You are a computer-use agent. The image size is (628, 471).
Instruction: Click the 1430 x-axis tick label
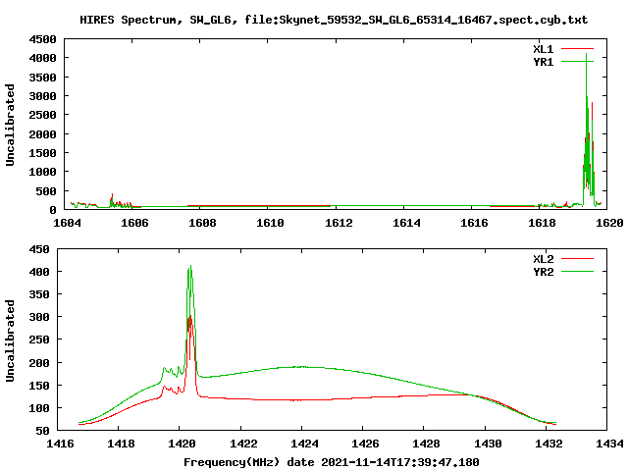pos(488,444)
